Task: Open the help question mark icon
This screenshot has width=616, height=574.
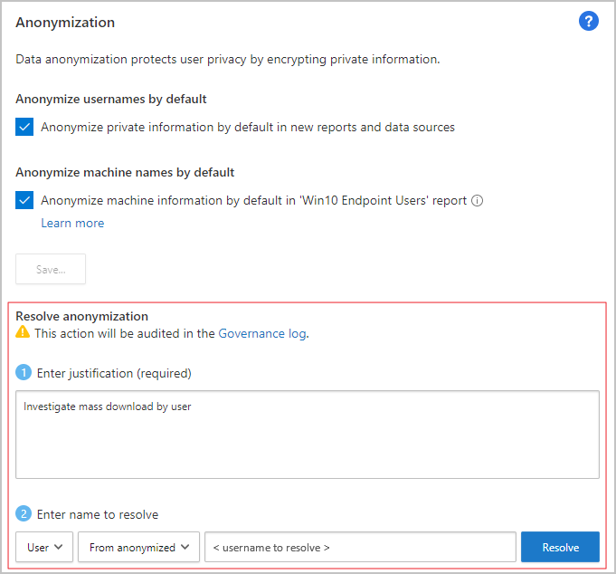Action: 588,22
